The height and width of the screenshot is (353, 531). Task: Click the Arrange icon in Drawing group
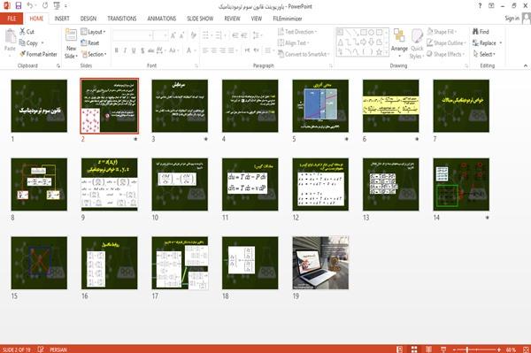[x=399, y=36]
